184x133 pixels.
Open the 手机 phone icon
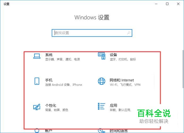coord(37,81)
